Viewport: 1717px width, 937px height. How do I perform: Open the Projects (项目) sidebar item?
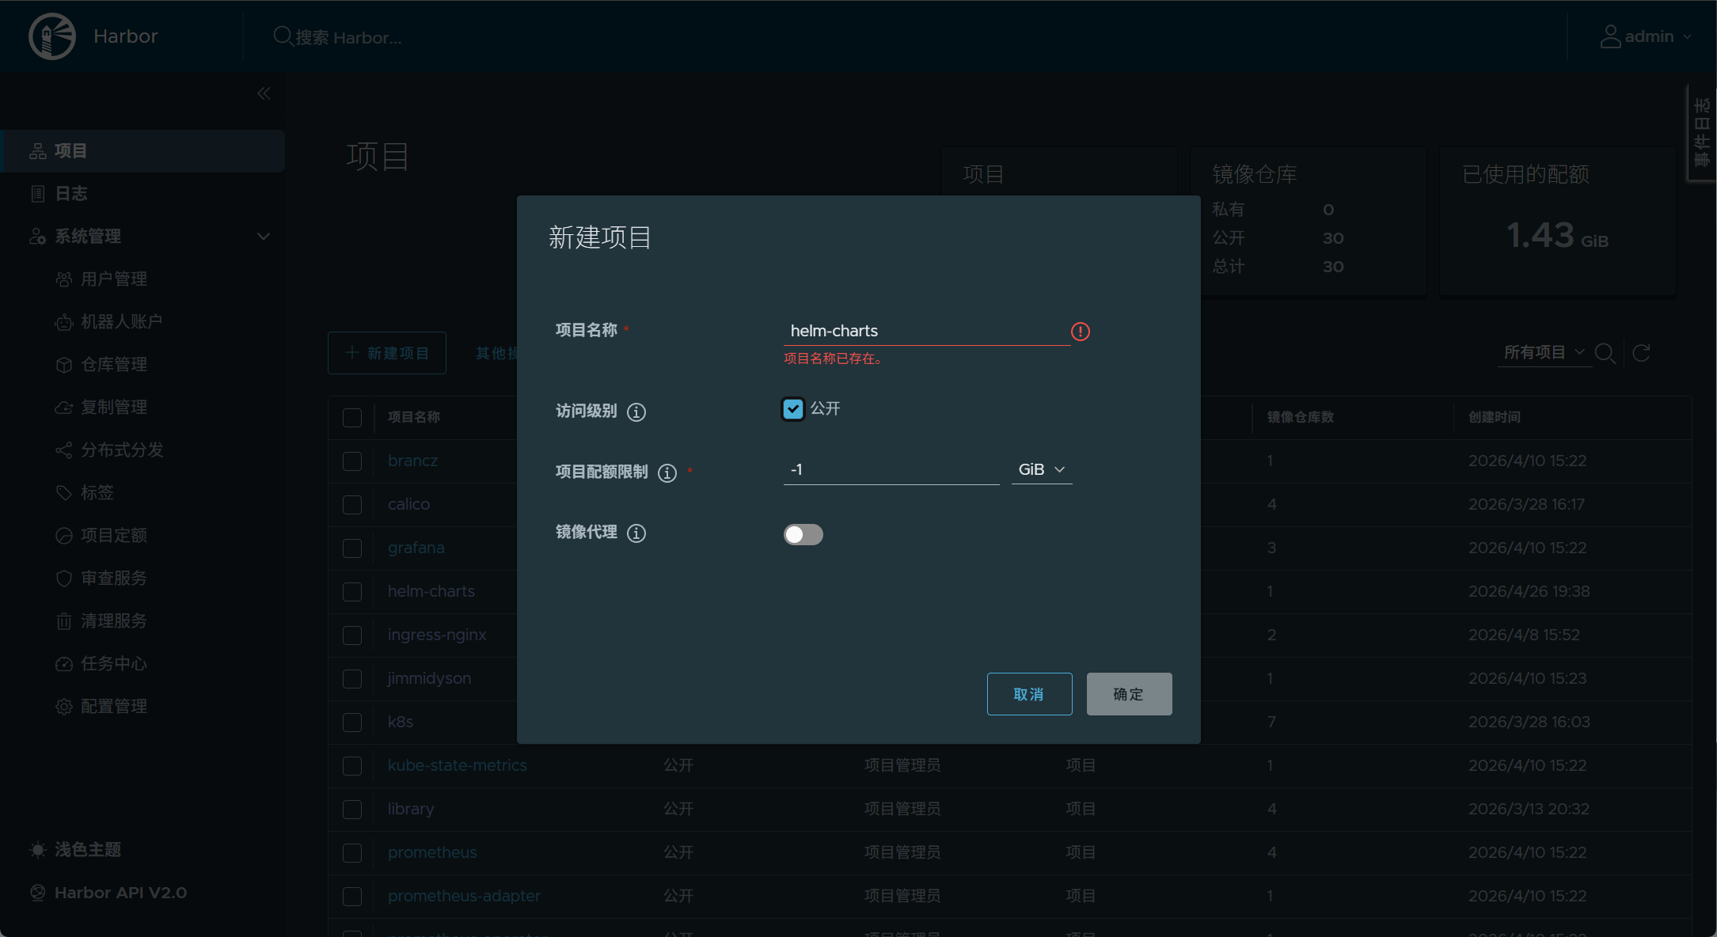[142, 151]
